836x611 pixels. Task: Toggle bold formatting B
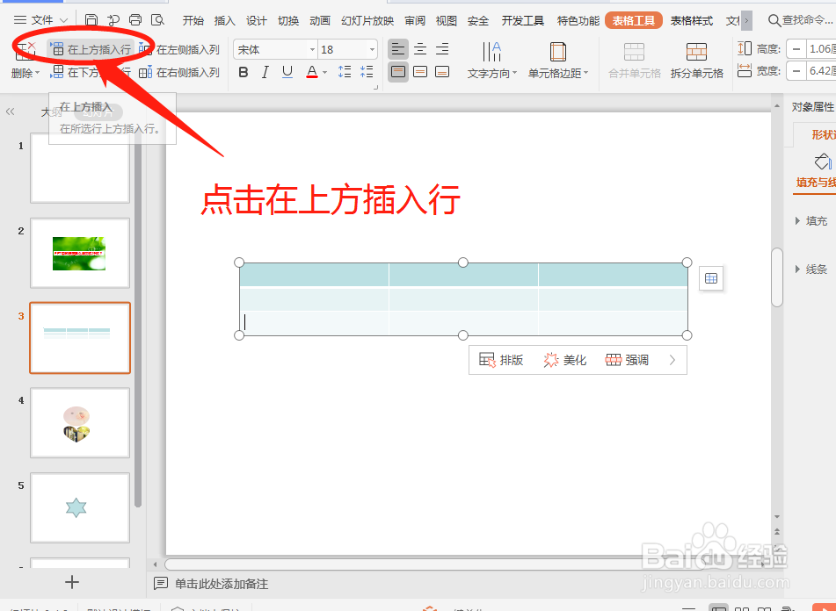[244, 72]
